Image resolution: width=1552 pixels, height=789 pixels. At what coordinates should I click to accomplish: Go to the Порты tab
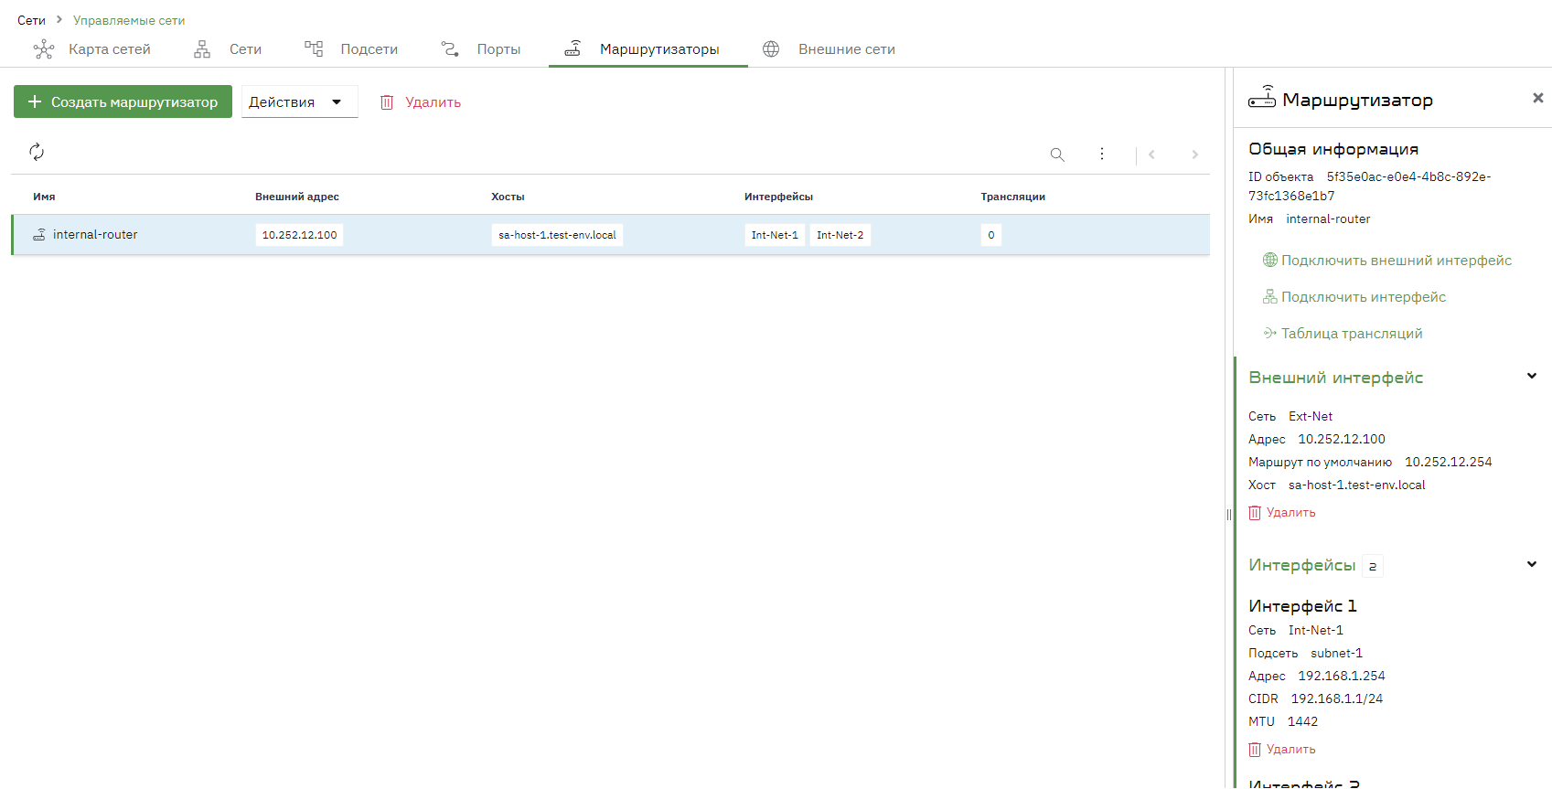tap(480, 49)
